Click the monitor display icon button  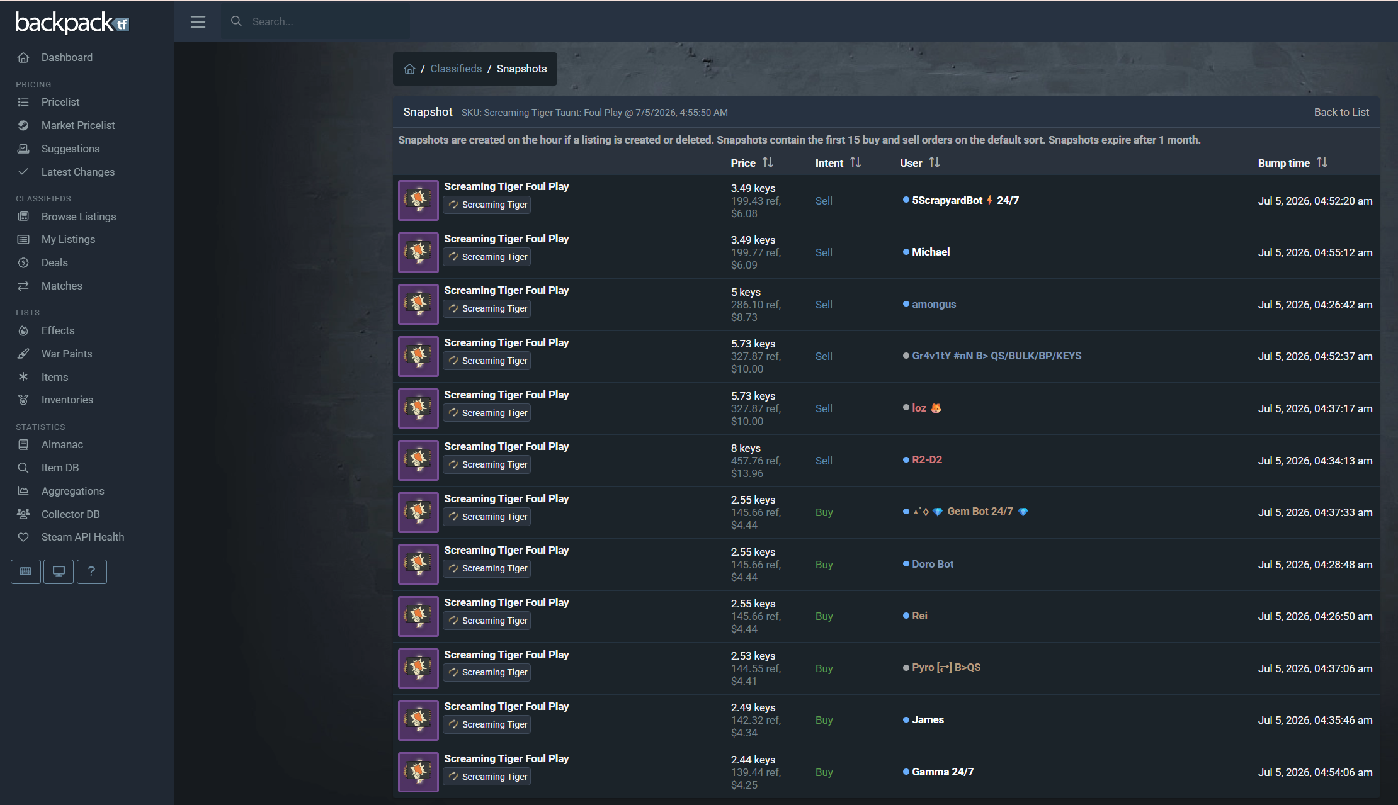(x=59, y=571)
